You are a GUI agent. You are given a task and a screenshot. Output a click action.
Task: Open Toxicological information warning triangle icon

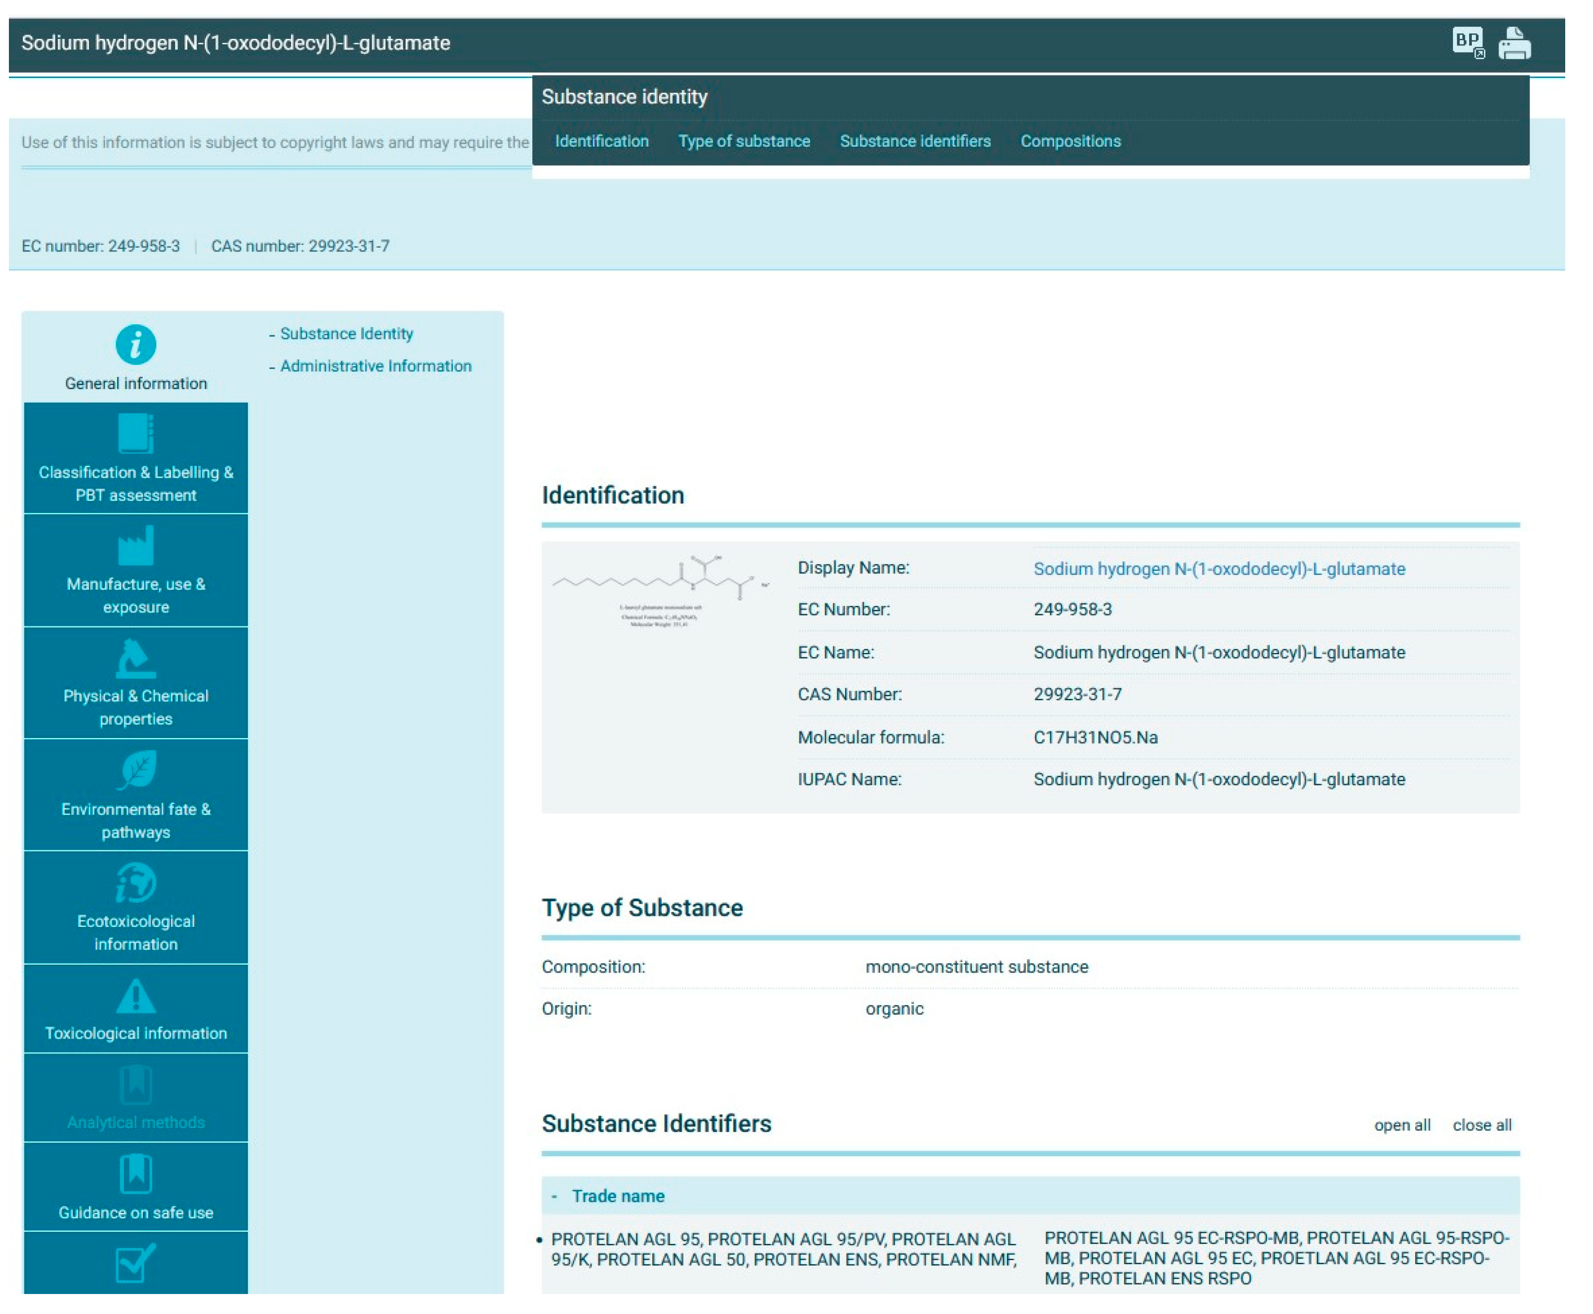click(136, 995)
